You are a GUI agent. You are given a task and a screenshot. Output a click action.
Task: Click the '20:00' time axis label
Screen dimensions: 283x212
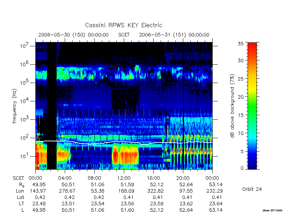pos(183,178)
